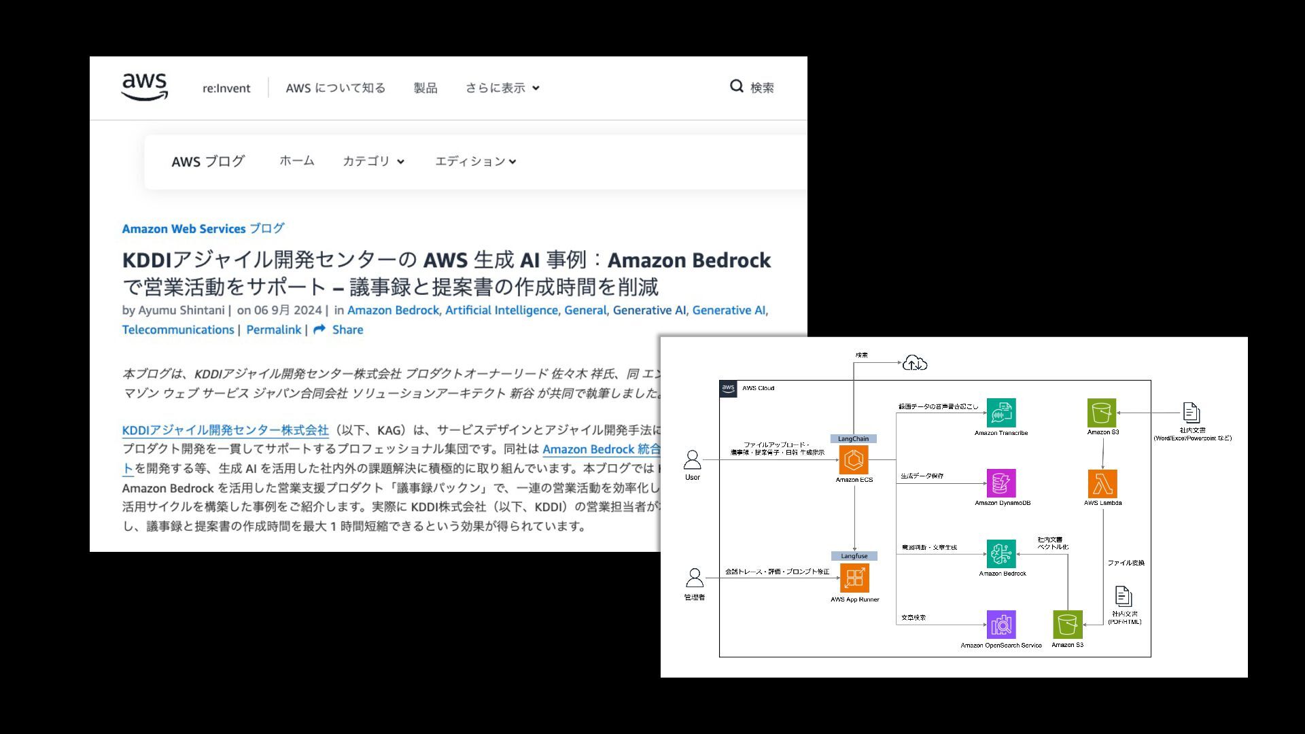Expand the カテゴリ dropdown menu
Viewport: 1305px width, 734px height.
[x=373, y=161]
